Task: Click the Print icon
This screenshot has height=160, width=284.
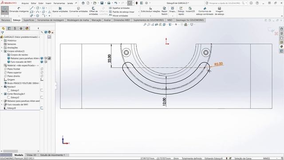Action: tap(109, 3)
